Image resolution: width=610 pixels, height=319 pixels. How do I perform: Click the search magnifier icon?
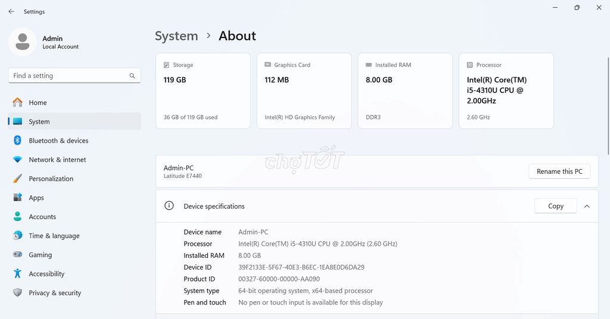pyautogui.click(x=132, y=76)
